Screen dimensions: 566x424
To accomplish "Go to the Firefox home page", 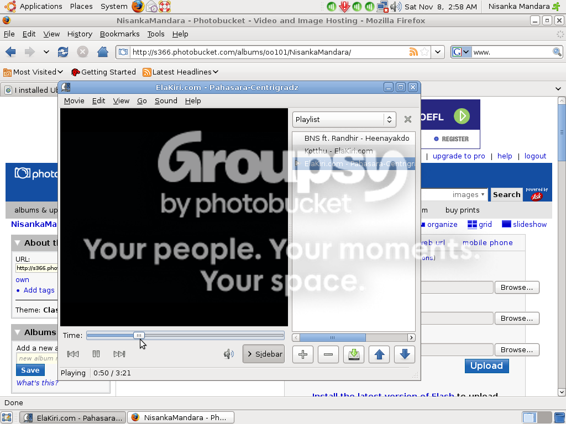I will (x=103, y=52).
